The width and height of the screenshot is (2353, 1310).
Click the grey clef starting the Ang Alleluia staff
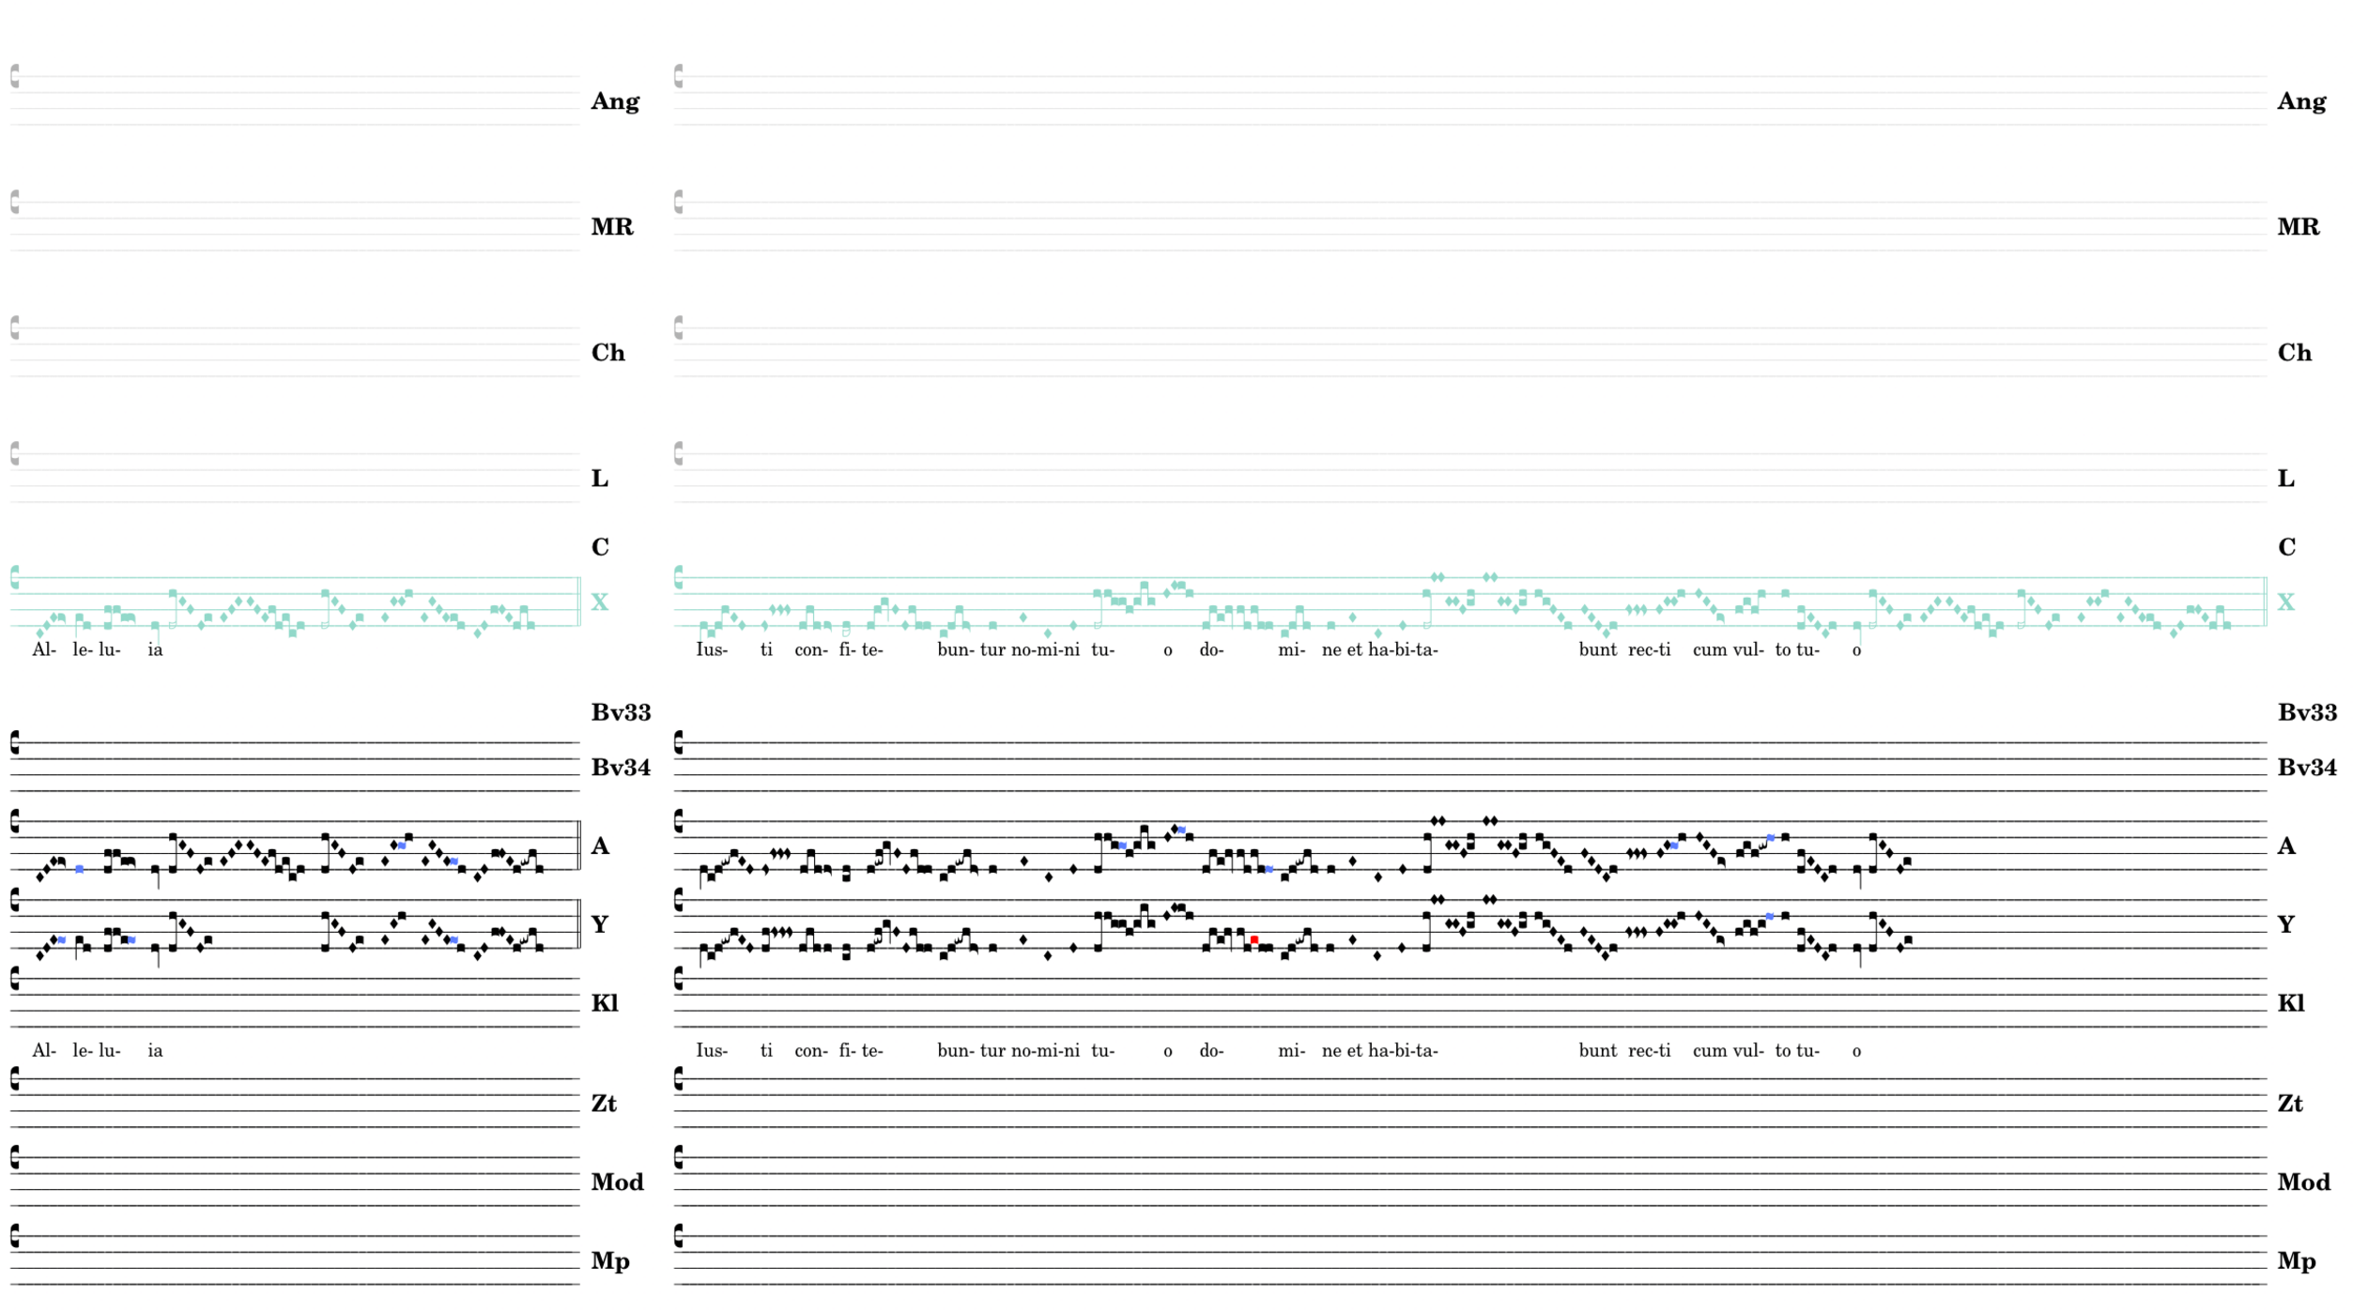click(x=15, y=76)
